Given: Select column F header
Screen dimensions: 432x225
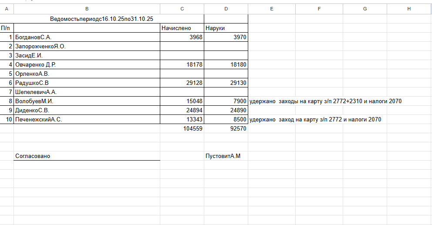Looking at the screenshot, I should point(319,9).
